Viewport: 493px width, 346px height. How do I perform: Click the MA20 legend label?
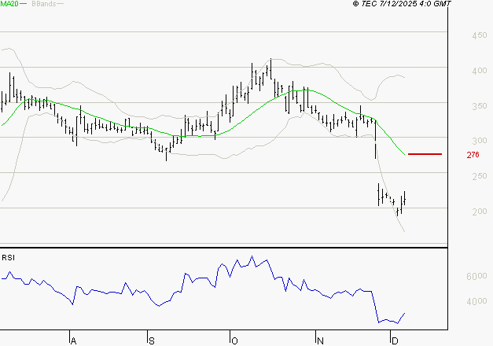[x=9, y=3]
